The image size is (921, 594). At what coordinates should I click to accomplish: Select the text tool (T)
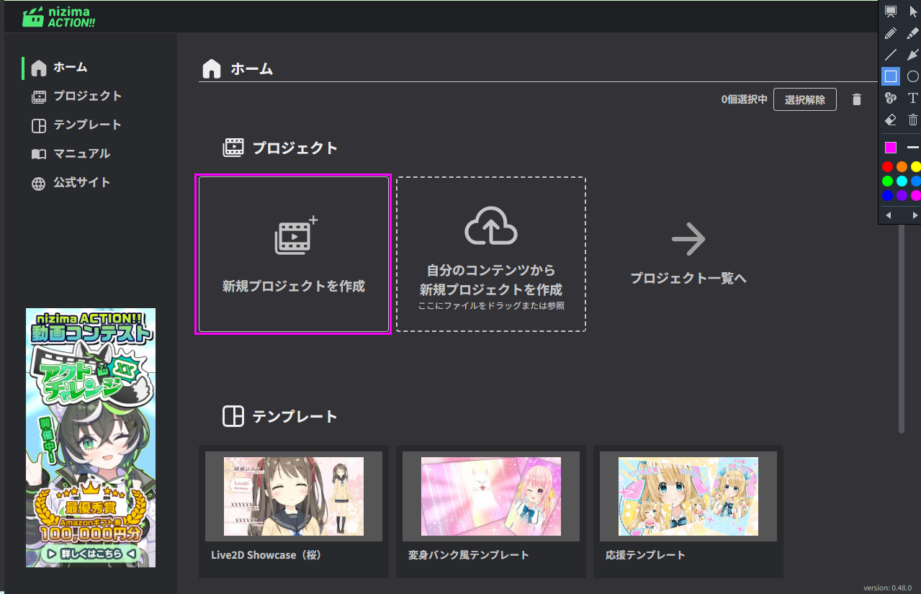[x=912, y=98]
